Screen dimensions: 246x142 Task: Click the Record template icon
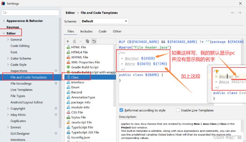pos(68,92)
